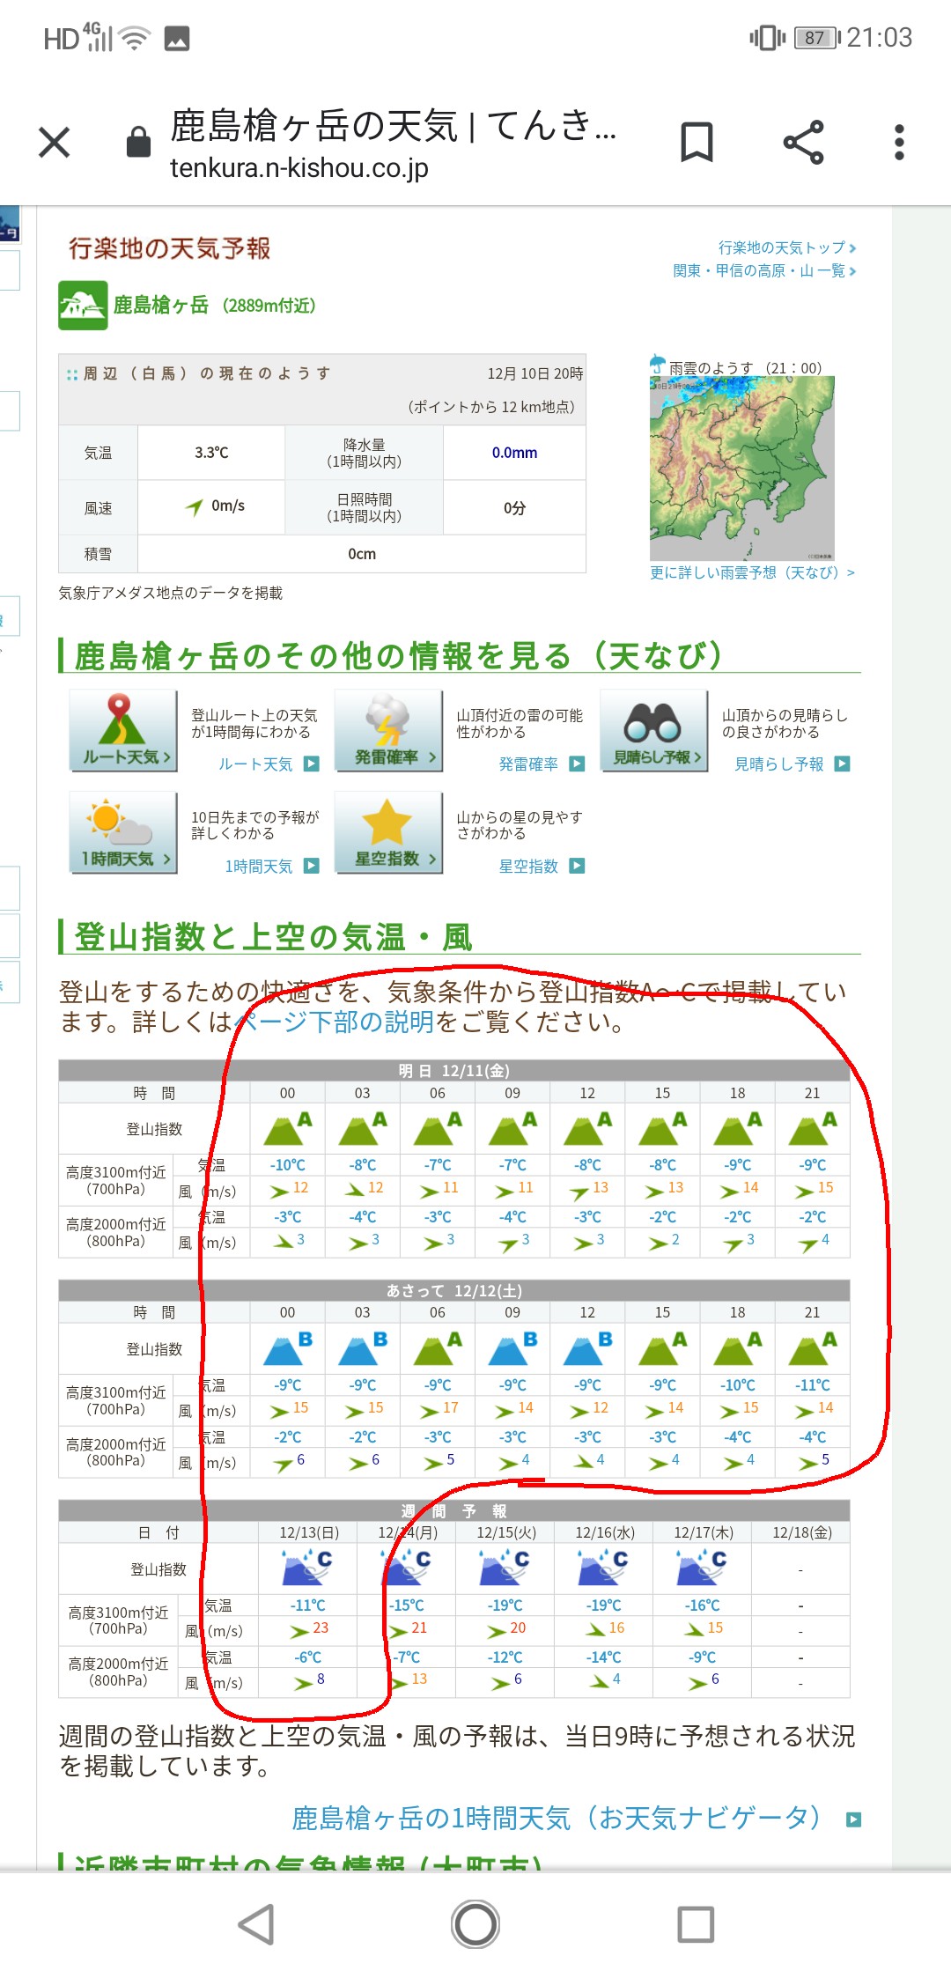The height and width of the screenshot is (1978, 951).
Task: Select the 0分 sunshine duration value
Action: [514, 508]
